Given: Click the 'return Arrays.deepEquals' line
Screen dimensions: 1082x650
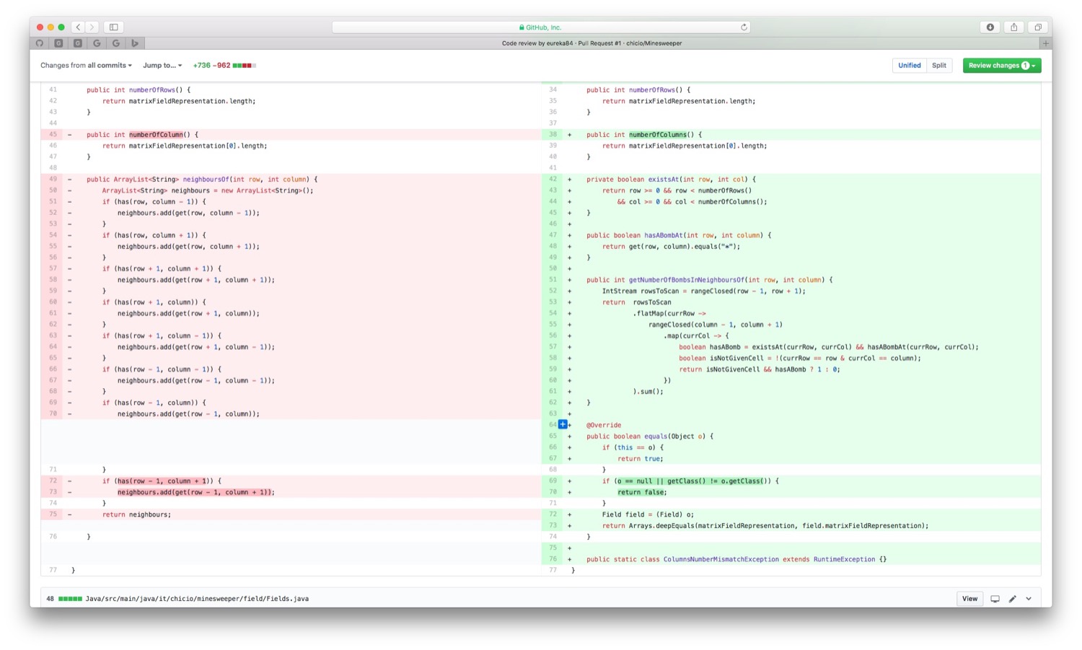Looking at the screenshot, I should (802, 526).
